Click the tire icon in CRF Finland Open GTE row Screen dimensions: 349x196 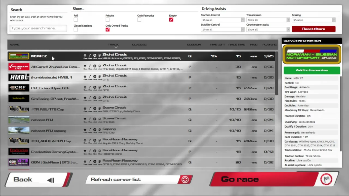tap(95, 87)
